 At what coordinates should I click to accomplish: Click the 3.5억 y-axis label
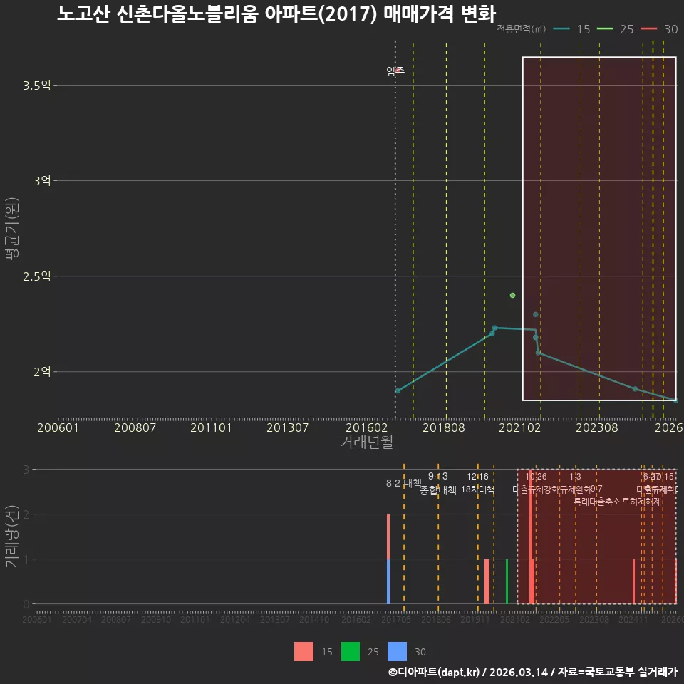pos(36,85)
